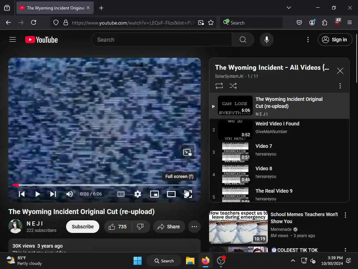Switch to miniplayer mode

tap(154, 194)
